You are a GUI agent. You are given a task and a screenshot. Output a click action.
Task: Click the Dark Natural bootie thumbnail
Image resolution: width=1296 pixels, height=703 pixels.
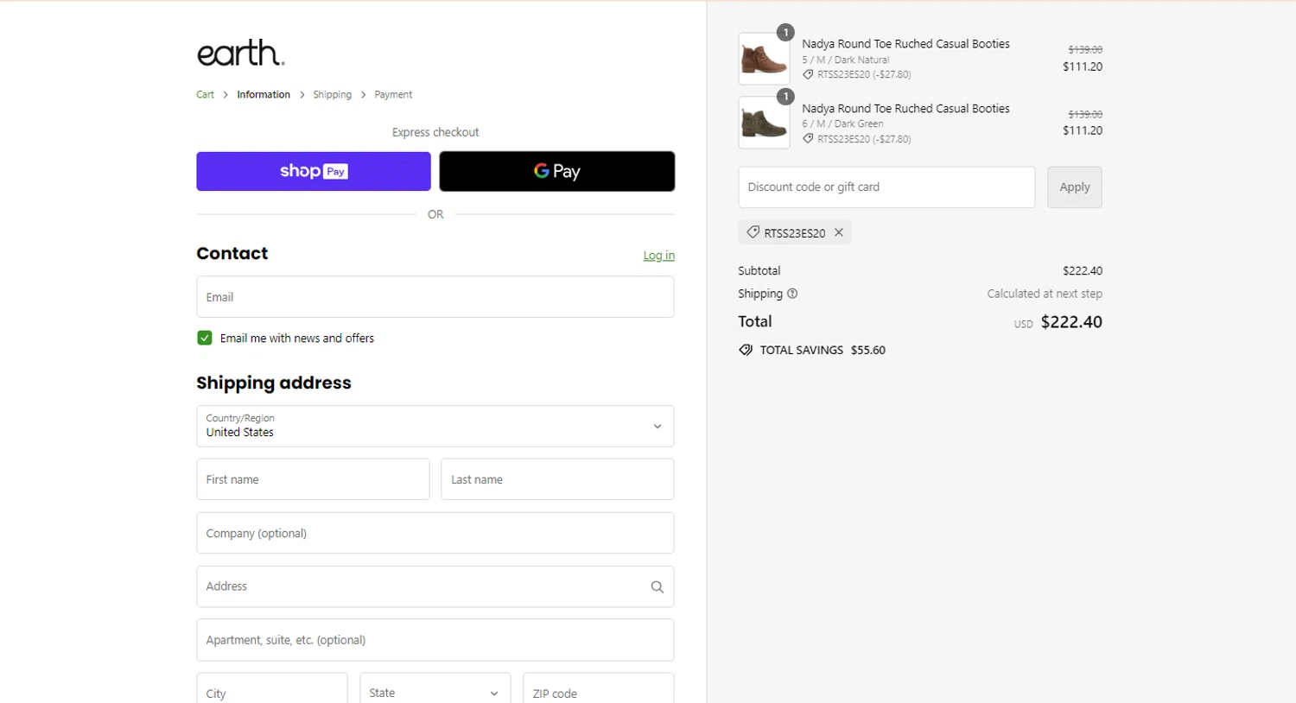(764, 59)
